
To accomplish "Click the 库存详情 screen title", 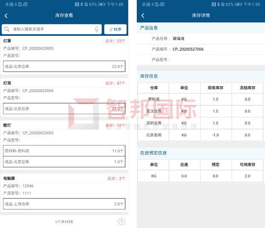I will click(201, 15).
